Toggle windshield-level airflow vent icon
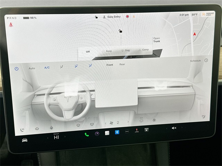 pyautogui.click(x=61, y=67)
